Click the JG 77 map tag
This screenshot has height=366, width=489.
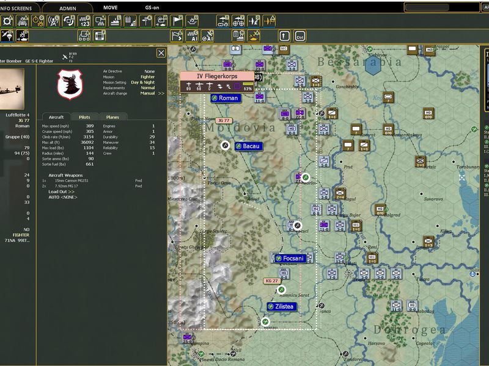[x=224, y=120]
